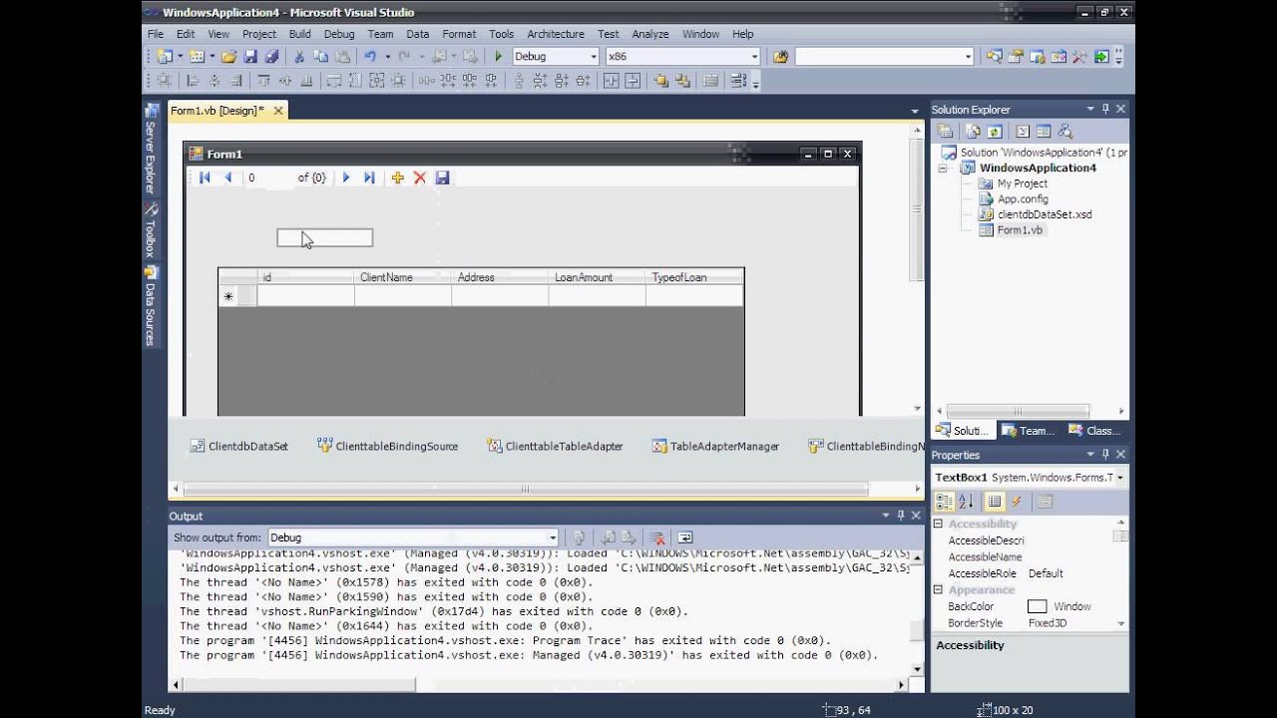The image size is (1277, 718).
Task: Click the Save All icon
Action: [x=271, y=57]
